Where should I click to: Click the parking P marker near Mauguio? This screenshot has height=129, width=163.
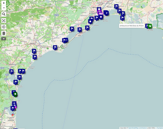107,13
